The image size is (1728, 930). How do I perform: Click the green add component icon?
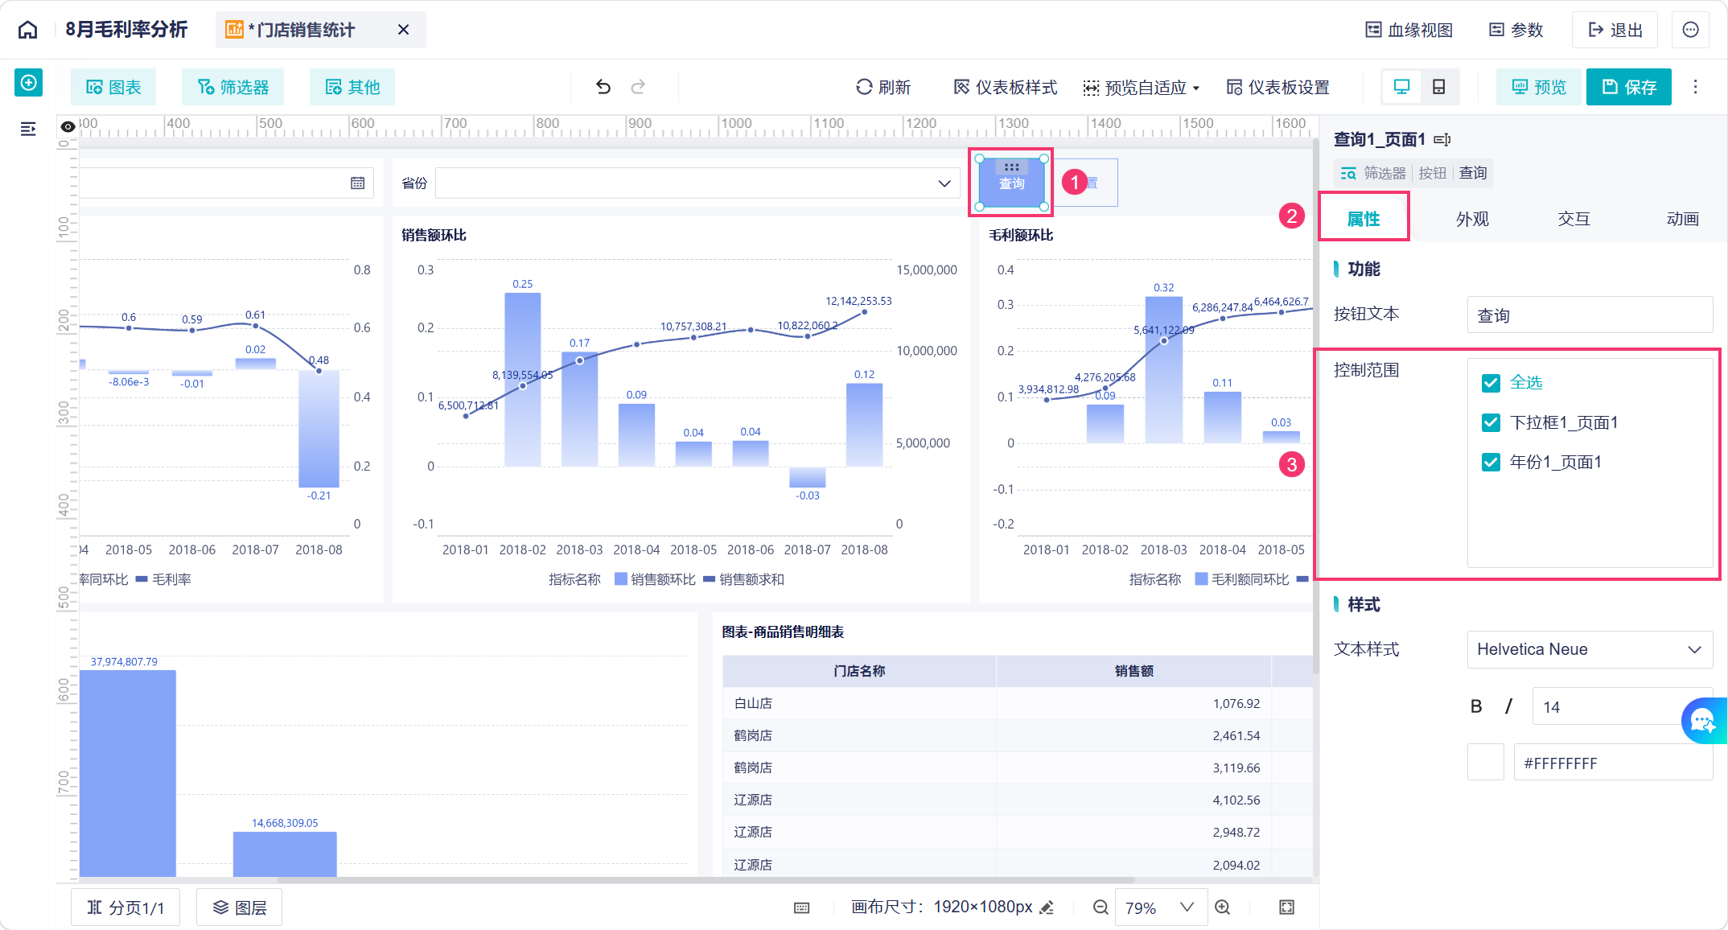click(28, 83)
